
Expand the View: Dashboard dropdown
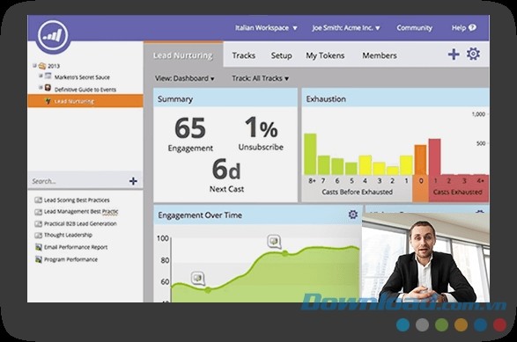(x=185, y=78)
